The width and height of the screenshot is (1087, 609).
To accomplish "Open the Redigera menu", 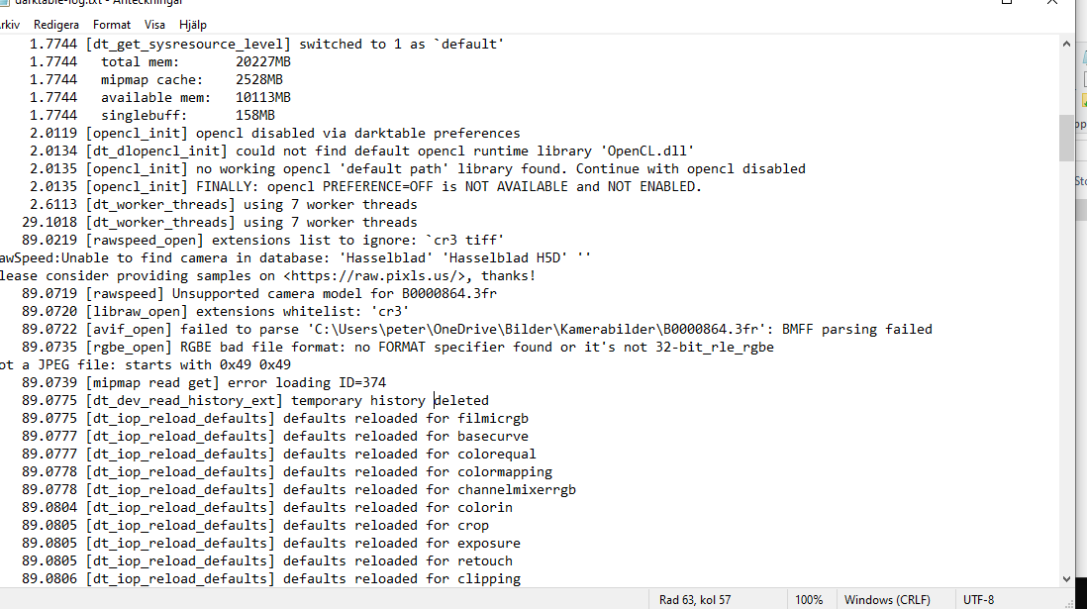I will [56, 25].
